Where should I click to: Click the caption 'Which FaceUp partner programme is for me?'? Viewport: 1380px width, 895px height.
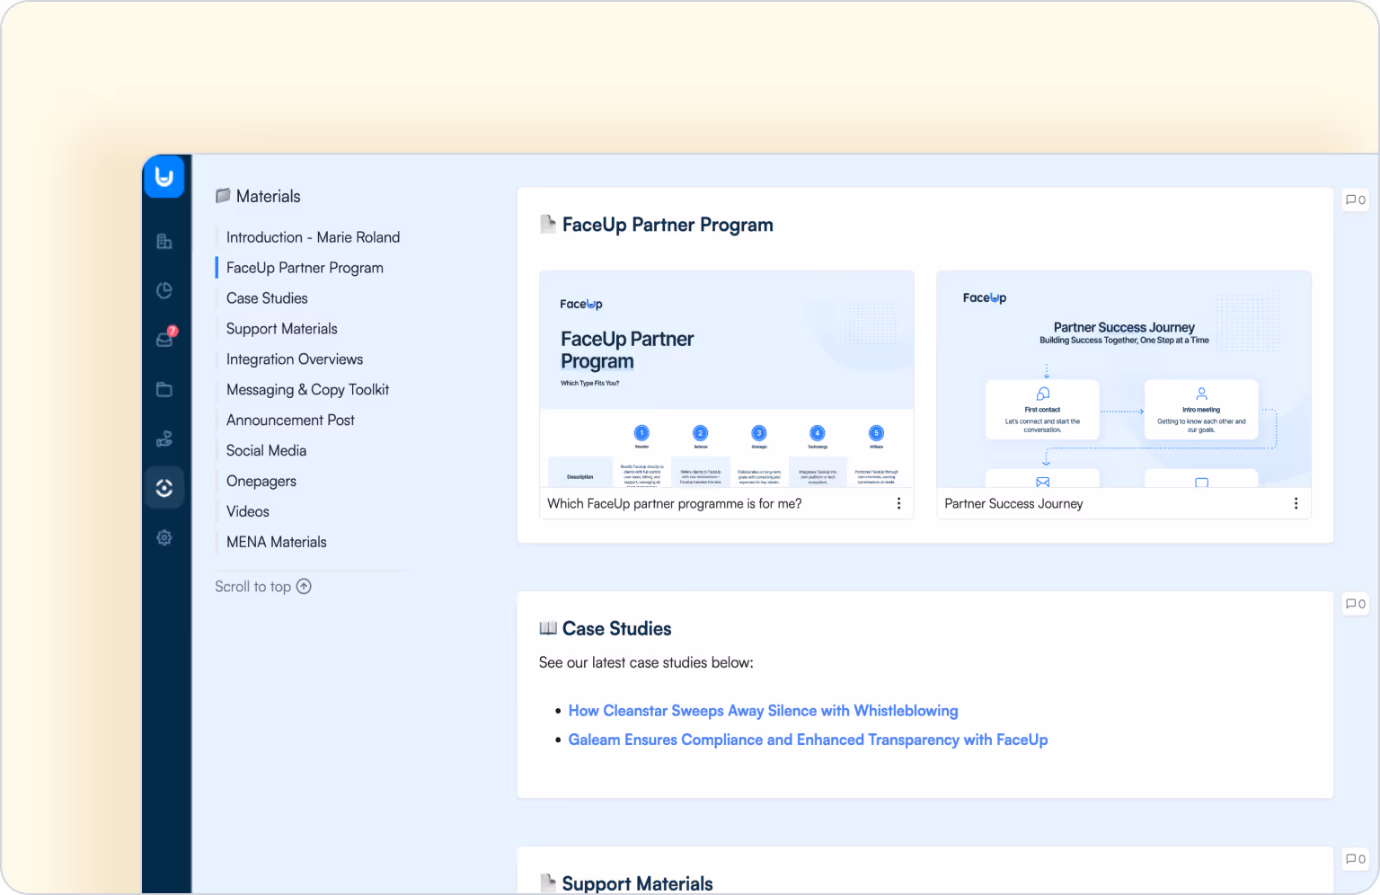[x=675, y=504]
